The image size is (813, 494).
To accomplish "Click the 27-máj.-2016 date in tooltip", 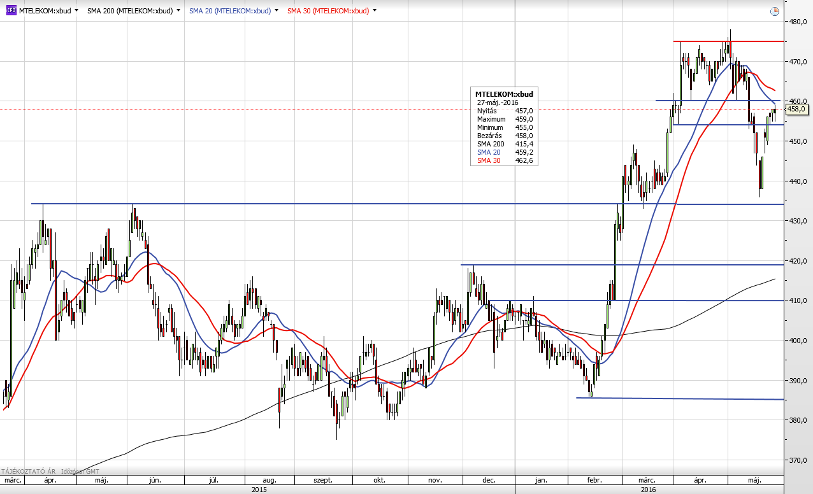I will [497, 102].
